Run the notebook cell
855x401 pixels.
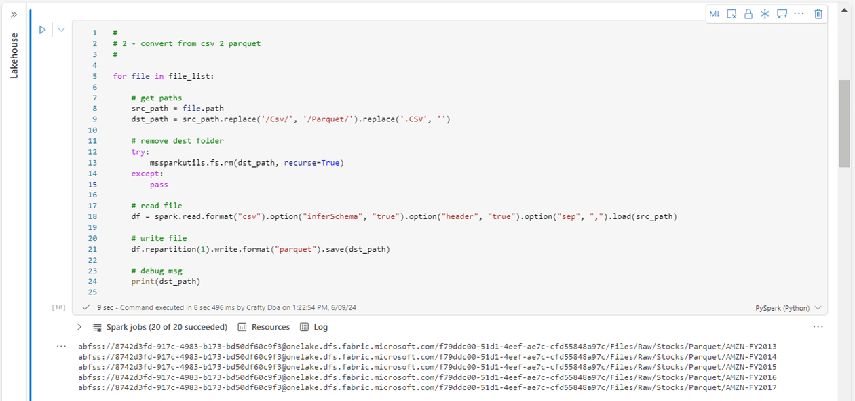pyautogui.click(x=42, y=30)
